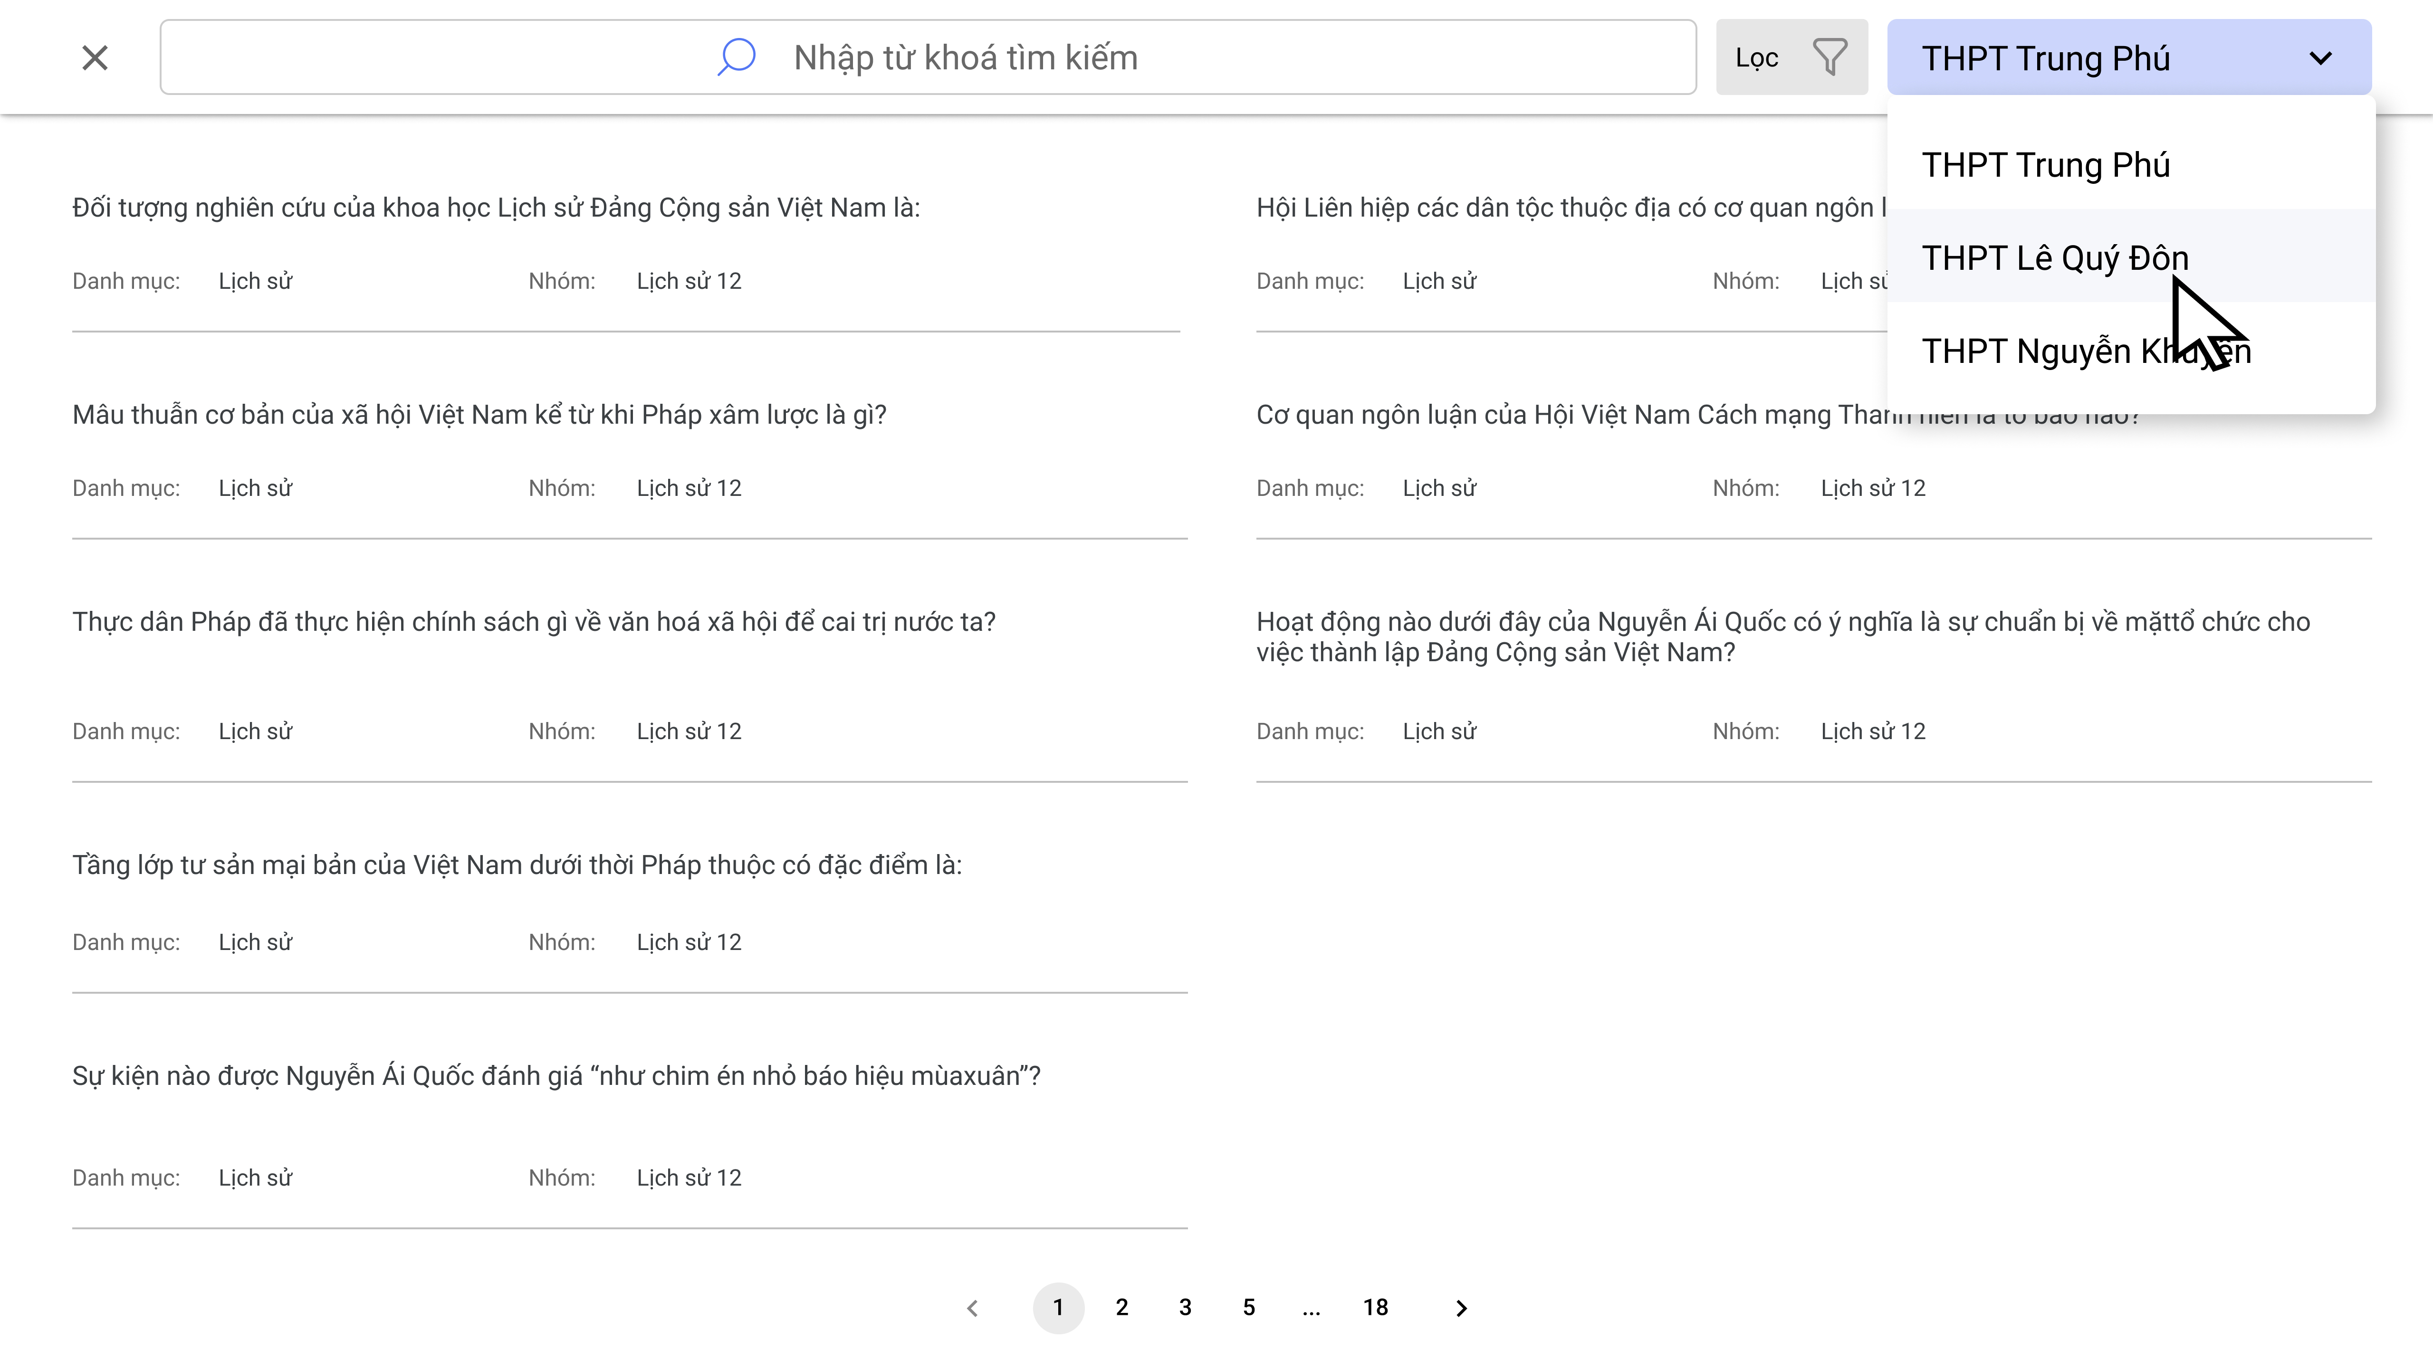Open question about Đối tượng nghiên cứu
Viewport: 2433px width, 1368px height.
[x=496, y=208]
